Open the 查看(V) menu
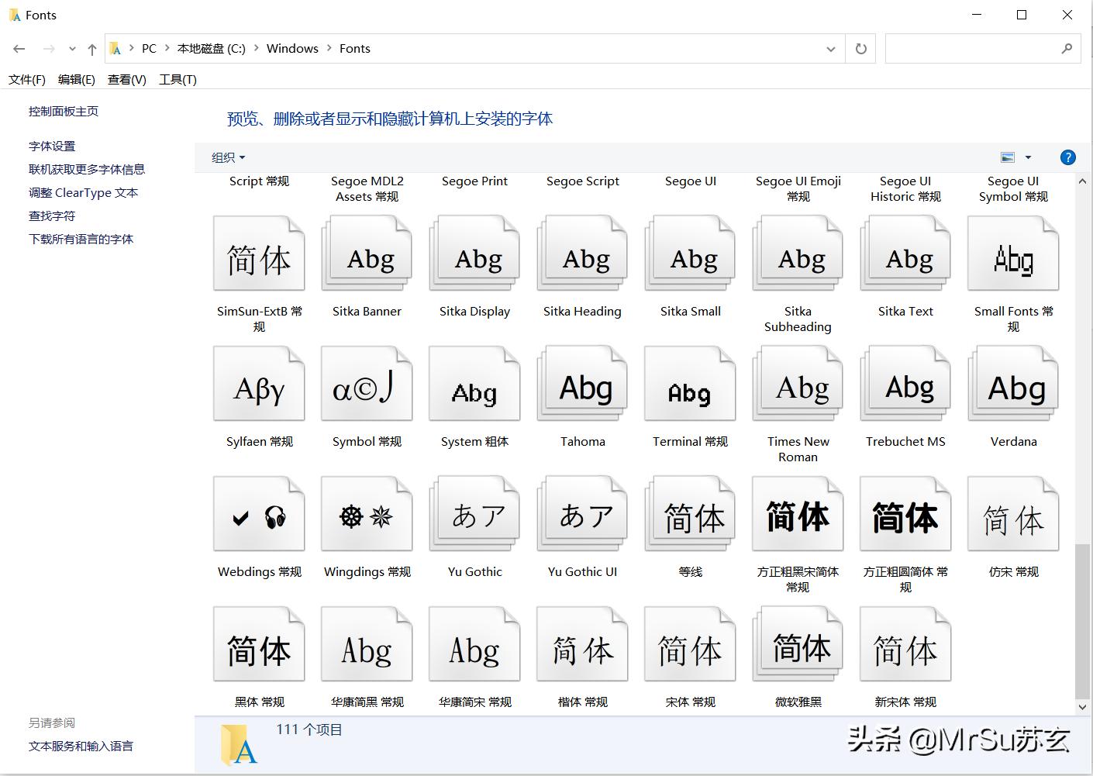Screen dimensions: 1093x776 click(126, 78)
